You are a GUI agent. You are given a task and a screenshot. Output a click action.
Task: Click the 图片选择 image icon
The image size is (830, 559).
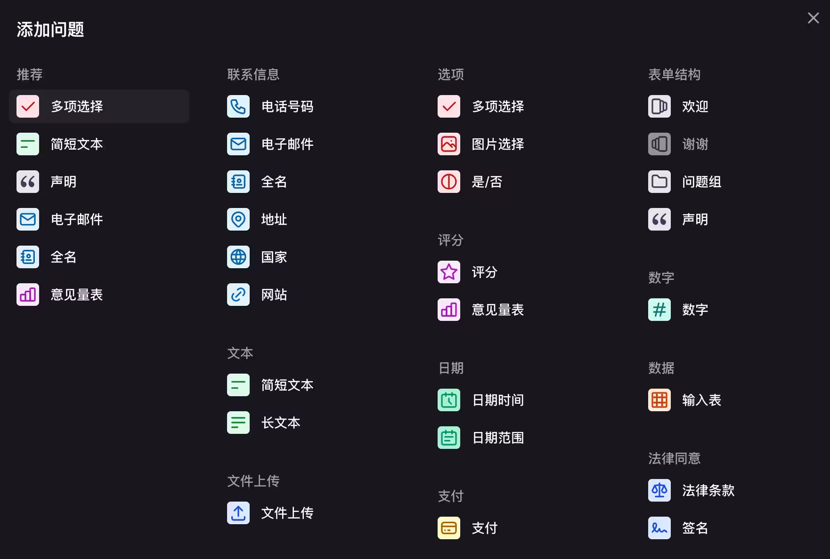(x=449, y=144)
